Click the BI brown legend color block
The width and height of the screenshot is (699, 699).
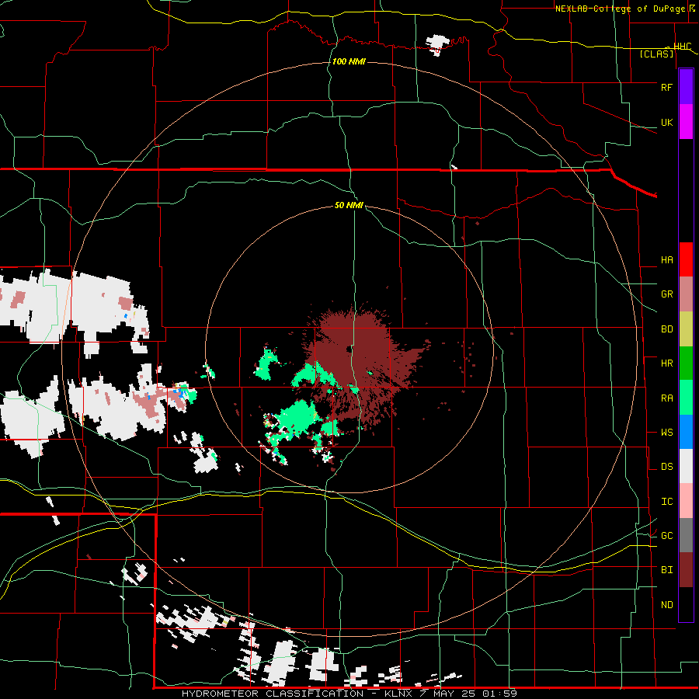[x=686, y=570]
